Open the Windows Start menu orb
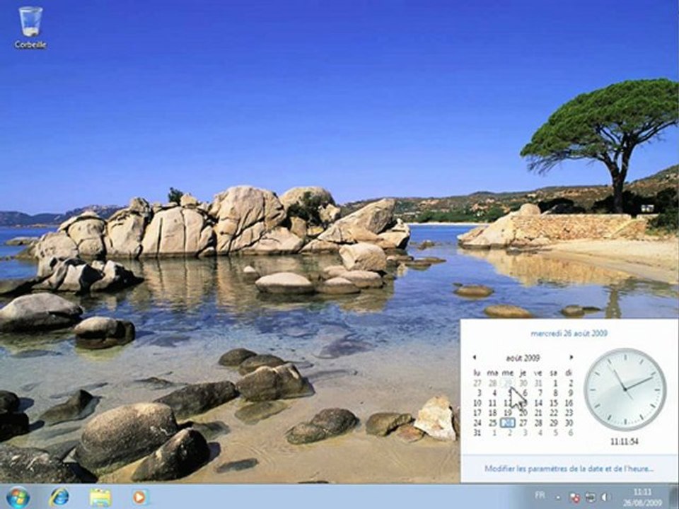 (x=18, y=497)
